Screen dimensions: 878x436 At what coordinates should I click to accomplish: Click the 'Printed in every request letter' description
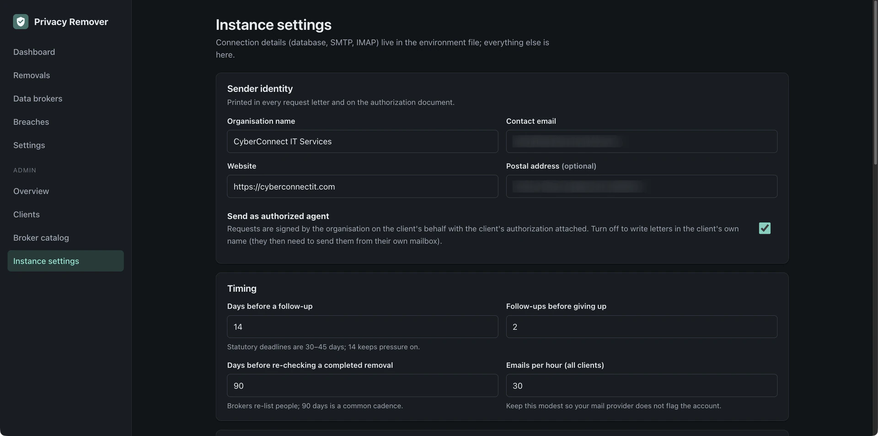point(341,102)
